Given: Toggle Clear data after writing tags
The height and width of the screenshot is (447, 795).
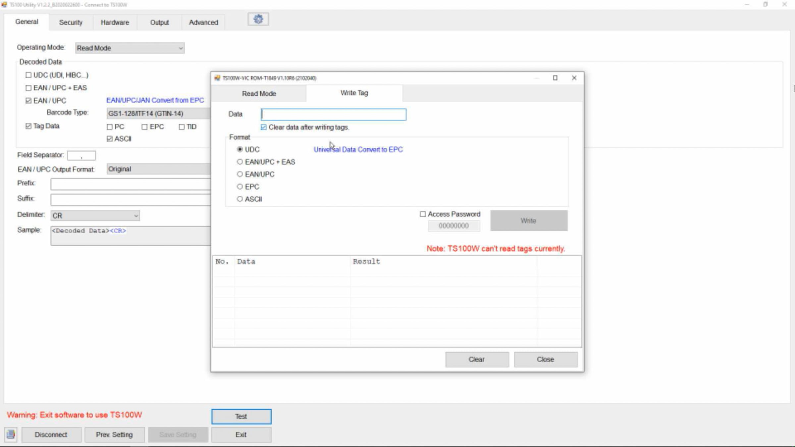Looking at the screenshot, I should [x=264, y=127].
